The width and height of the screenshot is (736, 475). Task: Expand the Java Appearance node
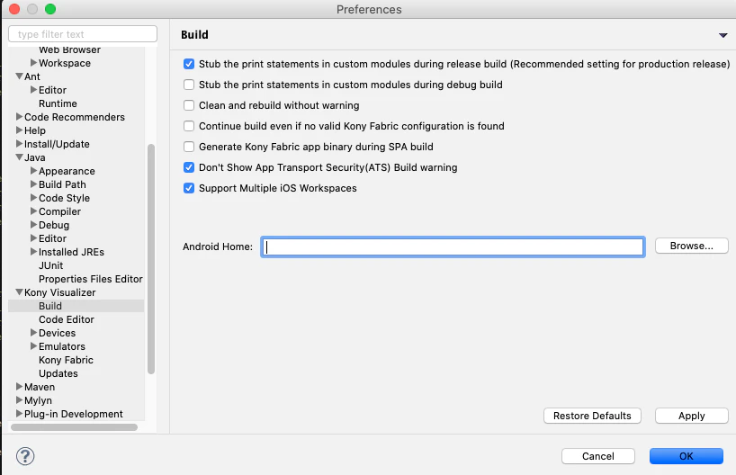coord(33,170)
